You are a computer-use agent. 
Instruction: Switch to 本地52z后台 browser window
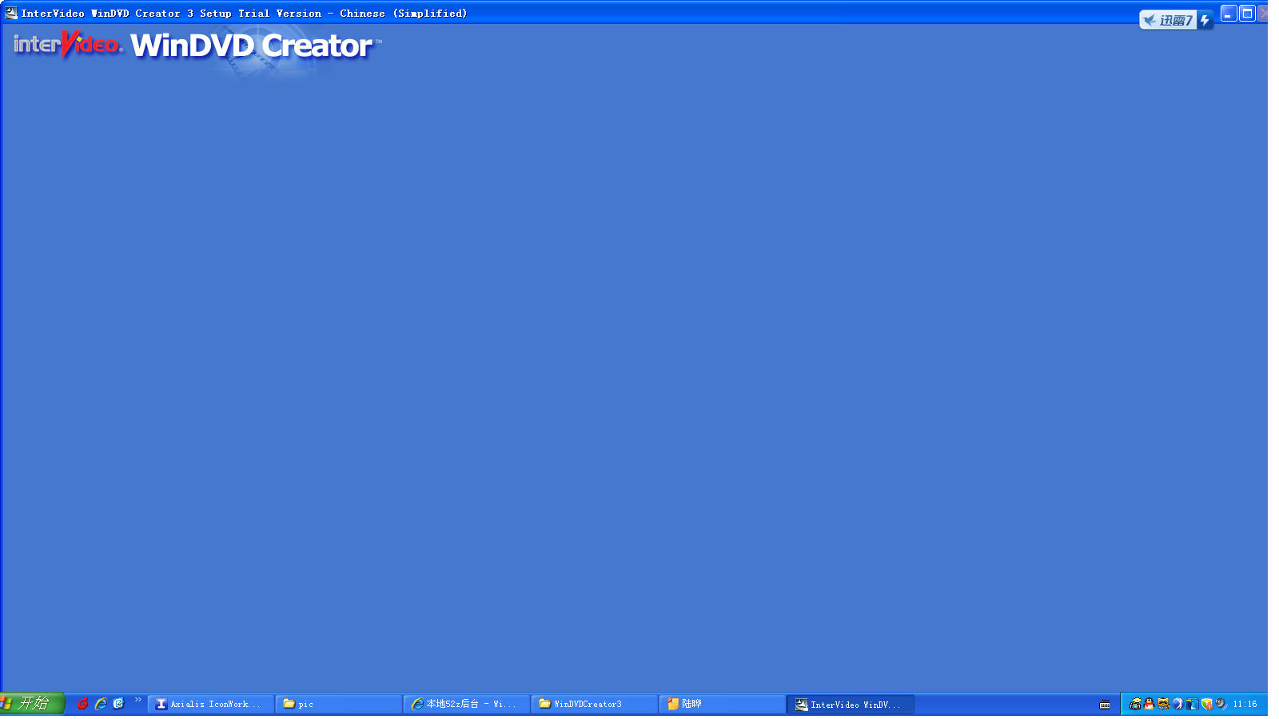tap(467, 704)
